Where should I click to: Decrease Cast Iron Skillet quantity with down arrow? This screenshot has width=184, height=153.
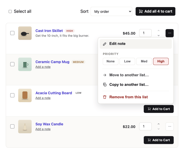click(159, 36)
